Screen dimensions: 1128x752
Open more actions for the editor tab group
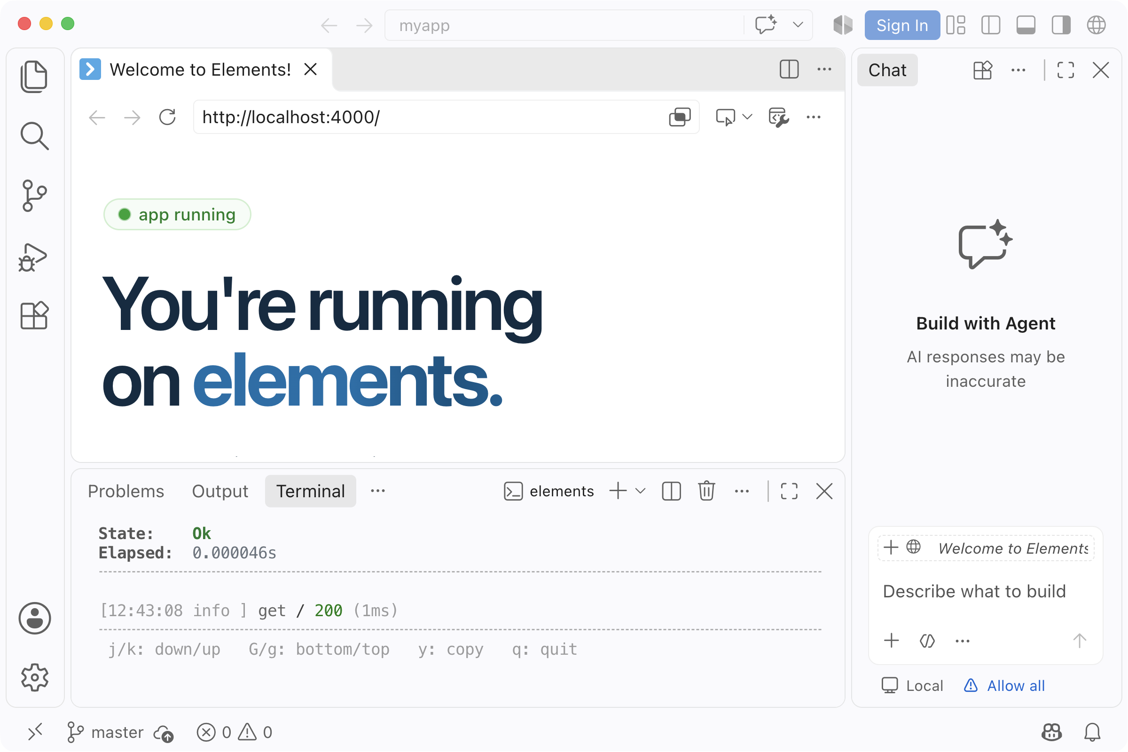pyautogui.click(x=824, y=70)
